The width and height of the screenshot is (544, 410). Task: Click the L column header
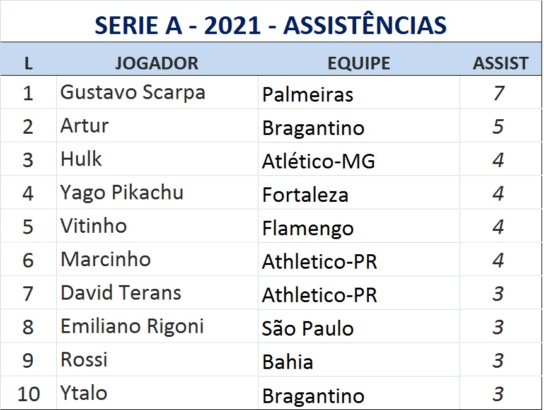pyautogui.click(x=28, y=63)
